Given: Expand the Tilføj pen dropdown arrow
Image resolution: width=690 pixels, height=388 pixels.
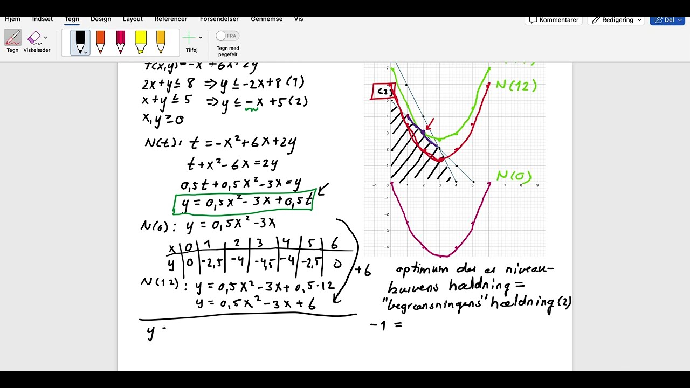Looking at the screenshot, I should [201, 37].
